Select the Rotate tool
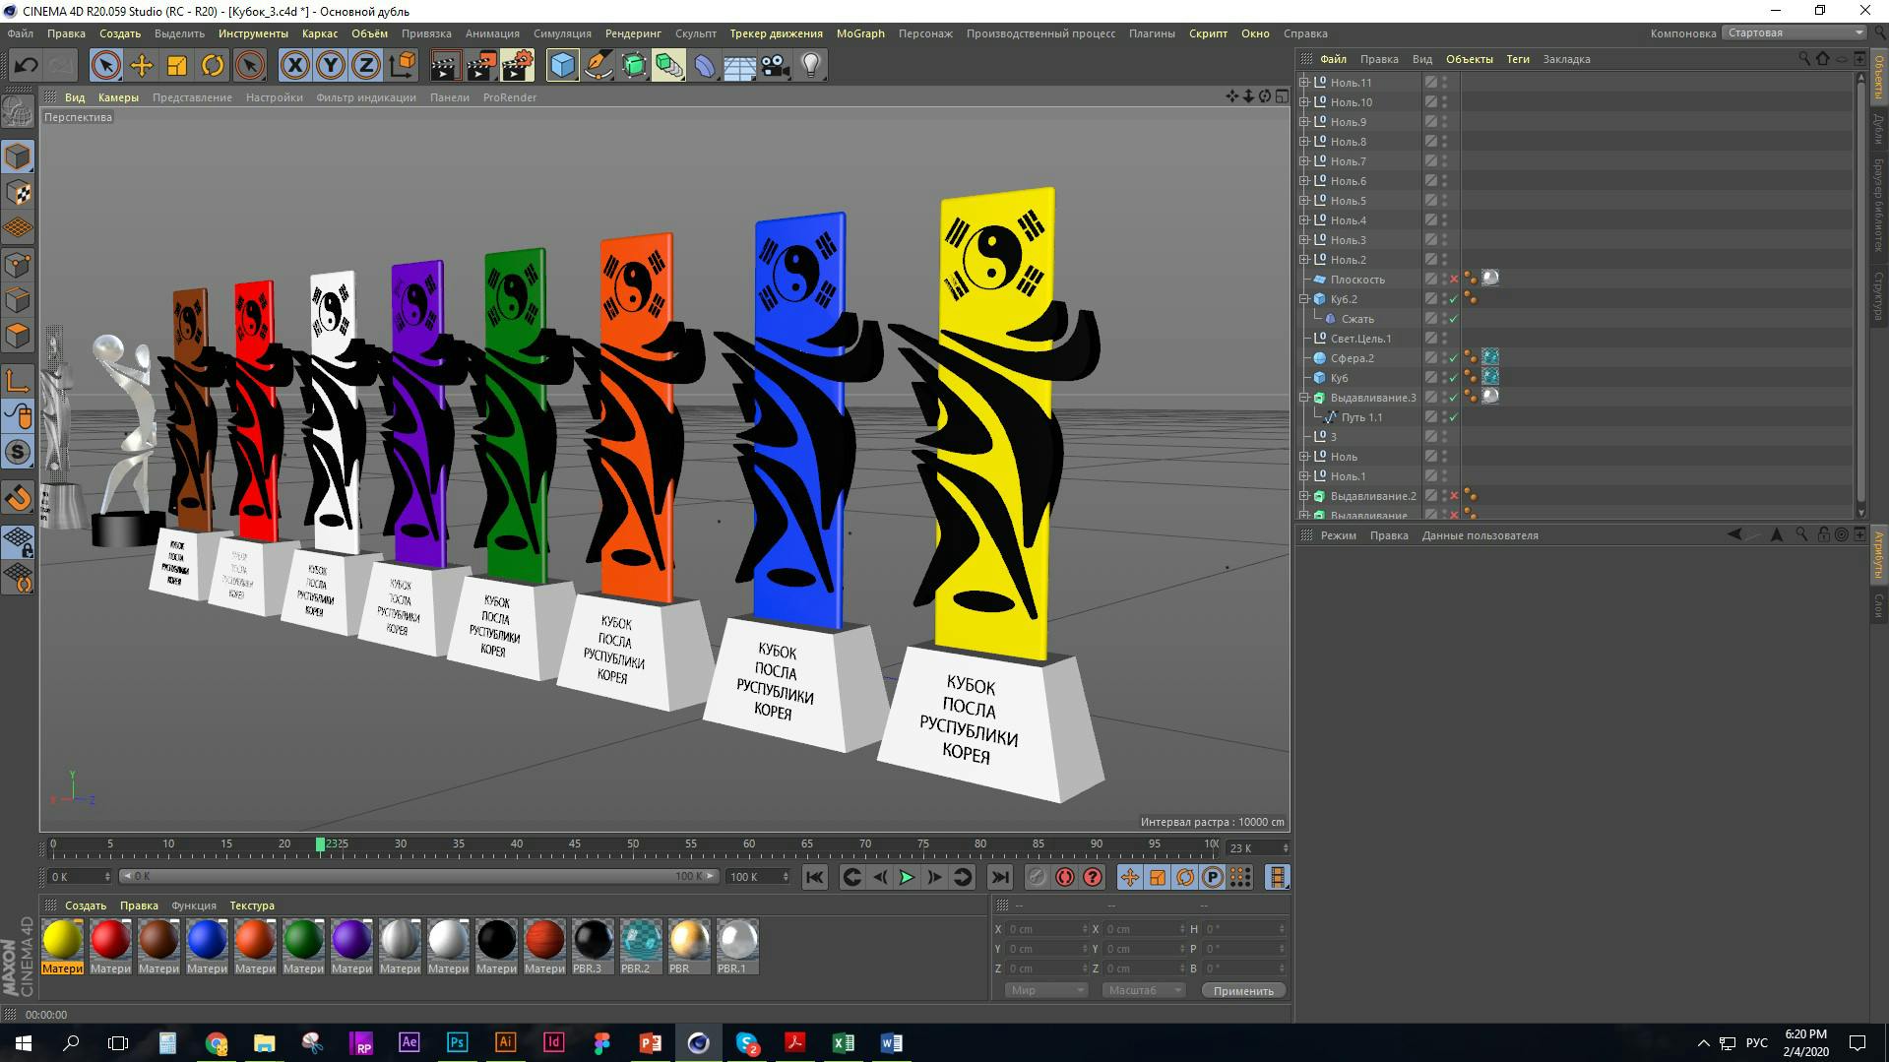Screen dimensions: 1889x1062 click(213, 66)
